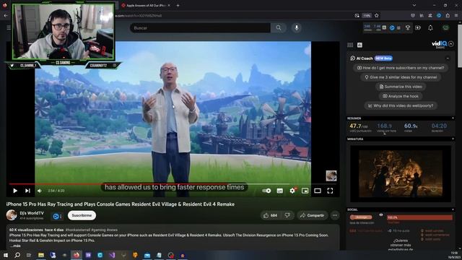Screen dimensions: 462x260
Task: Click 'Analyze the hook' prompt
Action: pyautogui.click(x=401, y=96)
